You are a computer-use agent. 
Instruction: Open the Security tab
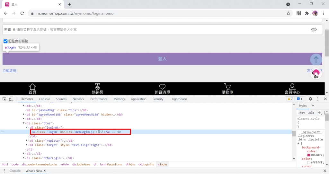tap(158, 99)
